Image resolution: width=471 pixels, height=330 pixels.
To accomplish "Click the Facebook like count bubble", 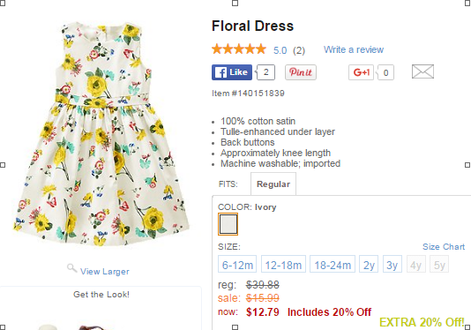I will pos(265,72).
